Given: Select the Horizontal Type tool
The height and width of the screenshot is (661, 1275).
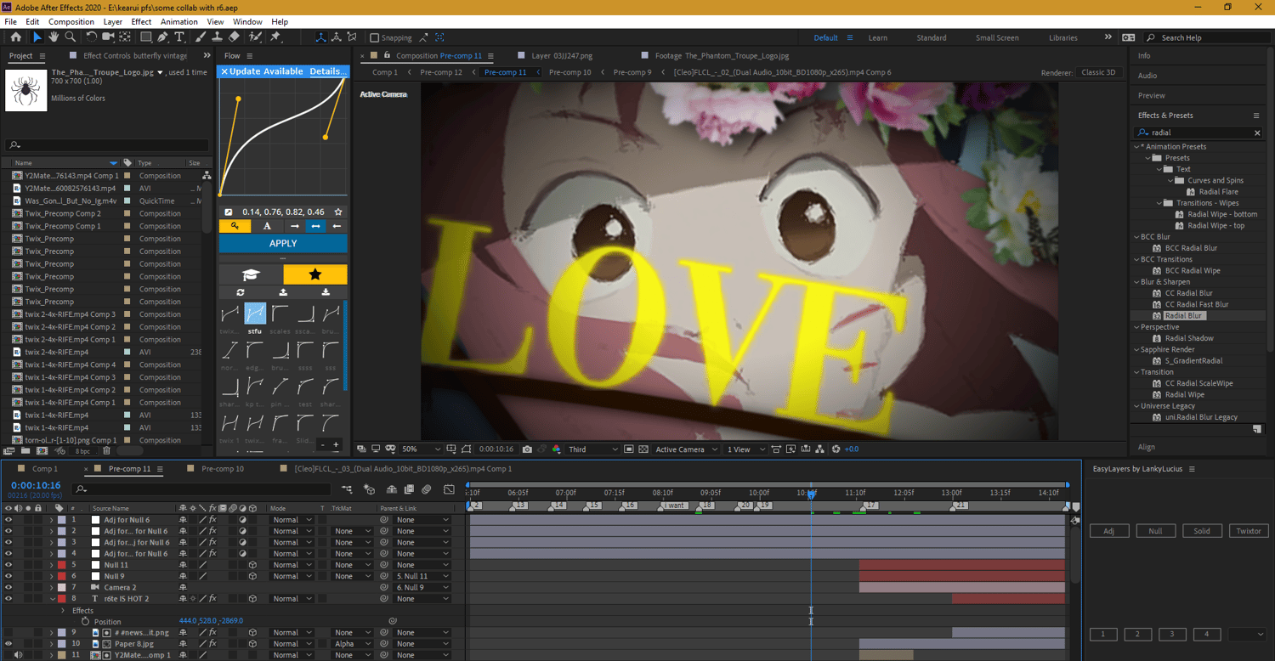Looking at the screenshot, I should (x=179, y=37).
